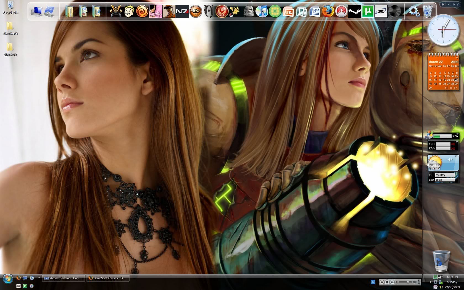The height and width of the screenshot is (290, 464).
Task: Click the EN language bar indicator
Action: coord(373,282)
